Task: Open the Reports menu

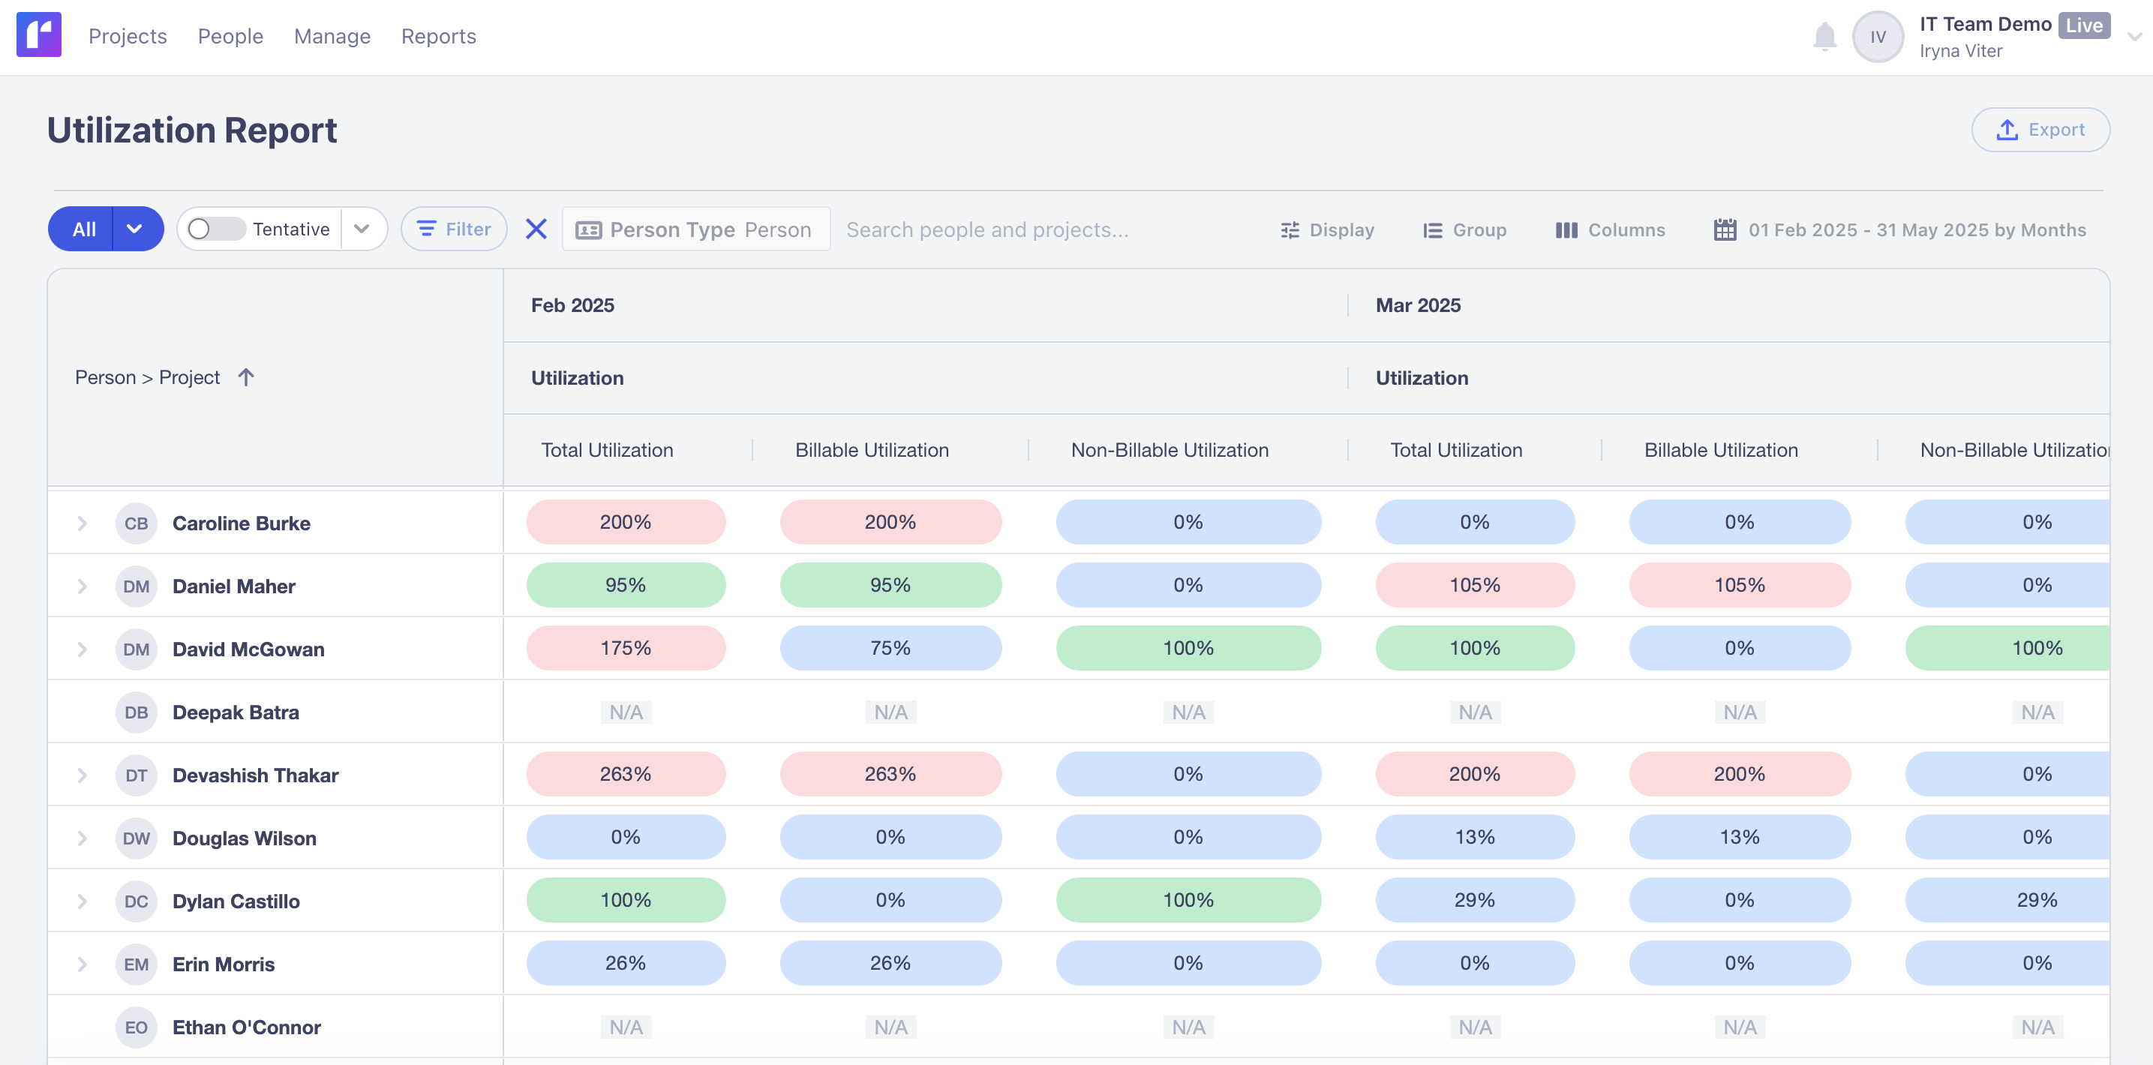Action: (438, 36)
